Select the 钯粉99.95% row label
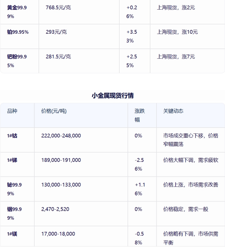 pos(17,61)
